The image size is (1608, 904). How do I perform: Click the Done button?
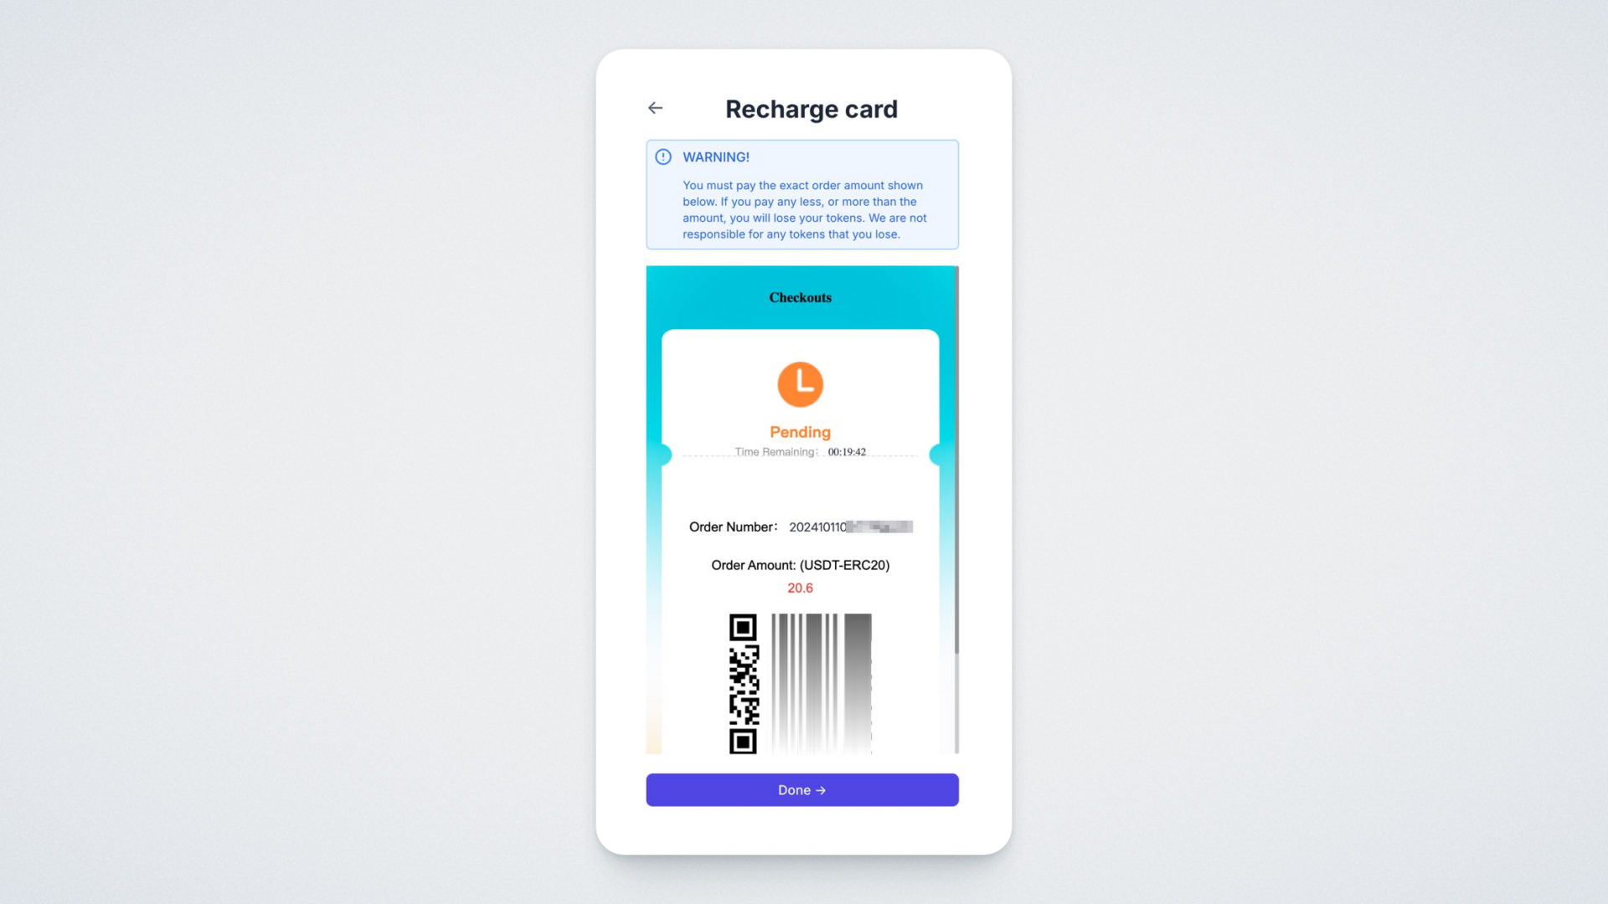[x=802, y=790]
